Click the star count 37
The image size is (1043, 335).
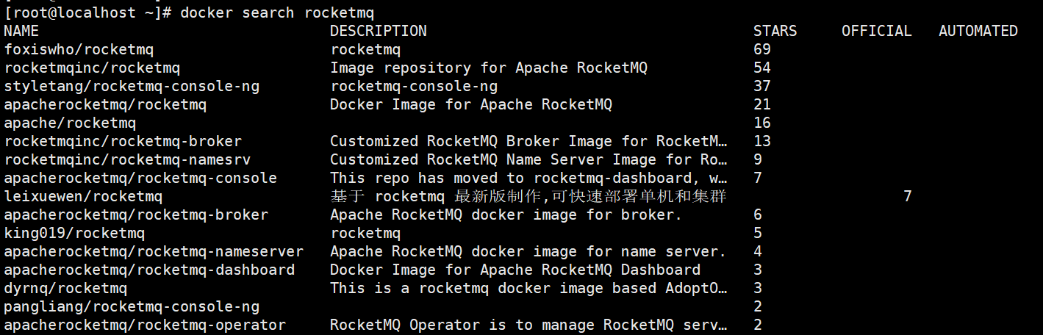click(x=762, y=86)
